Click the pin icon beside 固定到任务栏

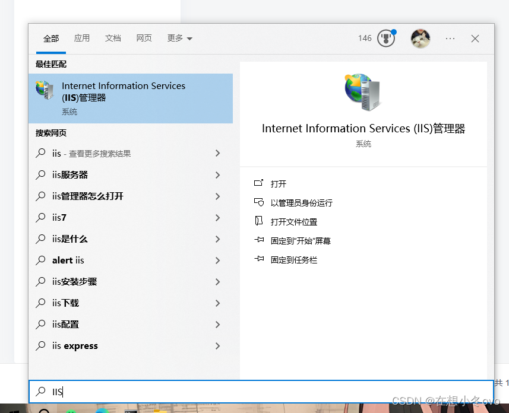pyautogui.click(x=259, y=259)
